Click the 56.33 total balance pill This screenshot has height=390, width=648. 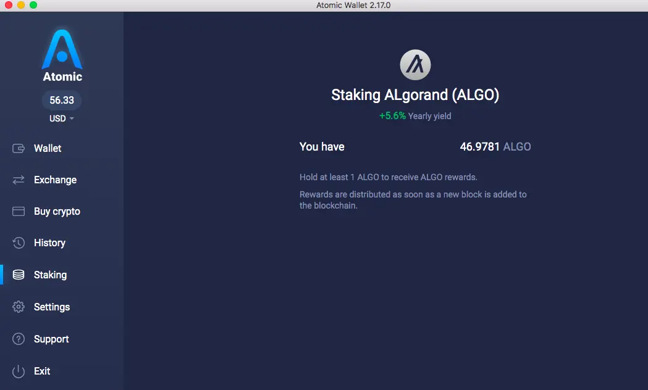(62, 101)
